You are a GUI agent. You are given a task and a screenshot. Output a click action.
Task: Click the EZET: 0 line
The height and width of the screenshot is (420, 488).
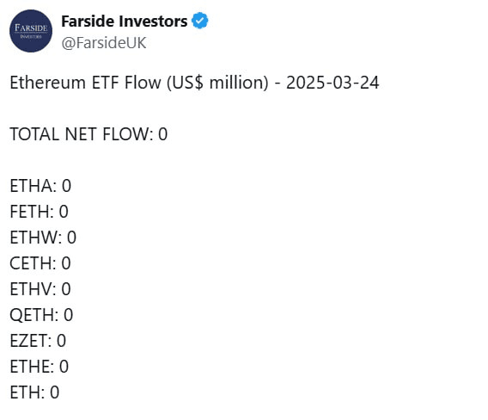[38, 341]
